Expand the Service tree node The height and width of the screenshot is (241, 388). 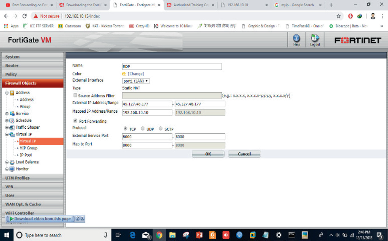pos(7,113)
